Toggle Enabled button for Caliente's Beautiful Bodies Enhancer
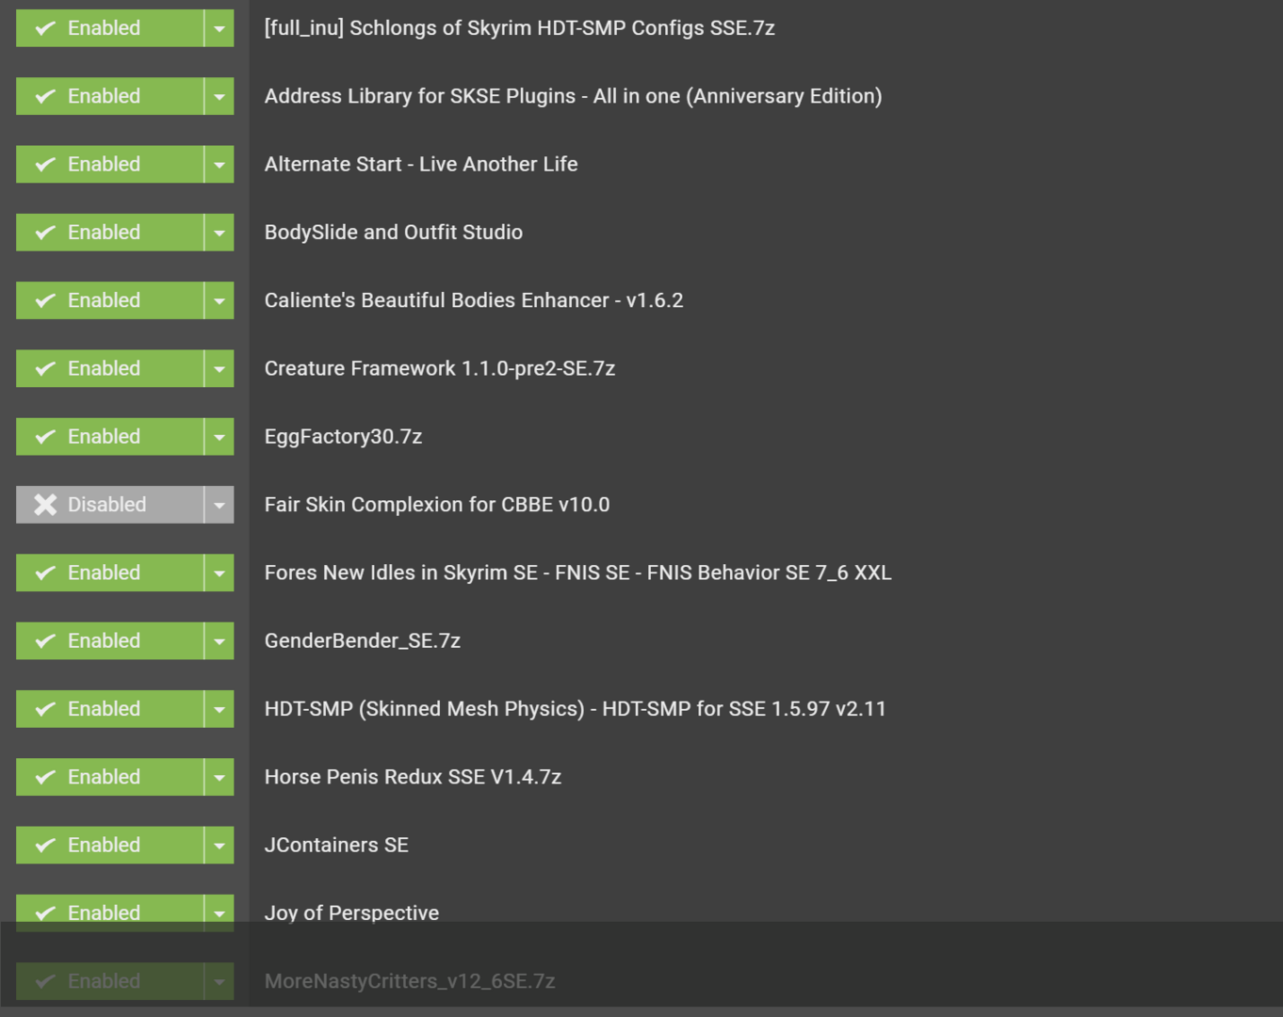 click(x=109, y=300)
